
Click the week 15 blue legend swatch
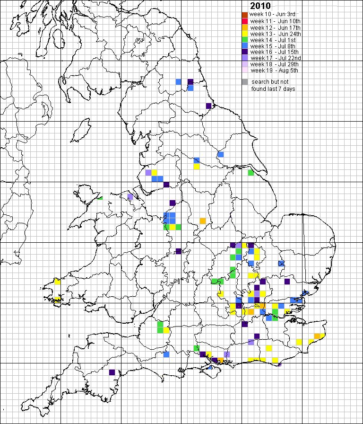245,46
